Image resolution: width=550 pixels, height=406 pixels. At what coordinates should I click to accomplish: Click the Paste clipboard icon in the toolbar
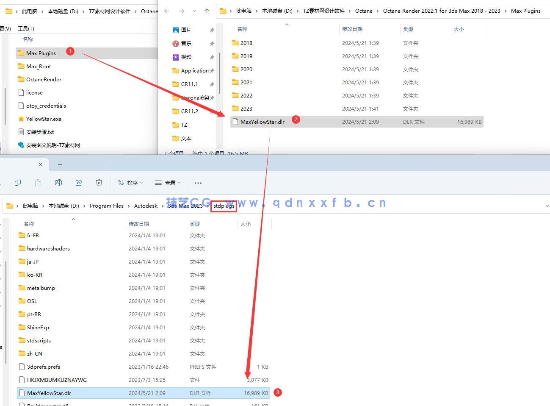38,183
